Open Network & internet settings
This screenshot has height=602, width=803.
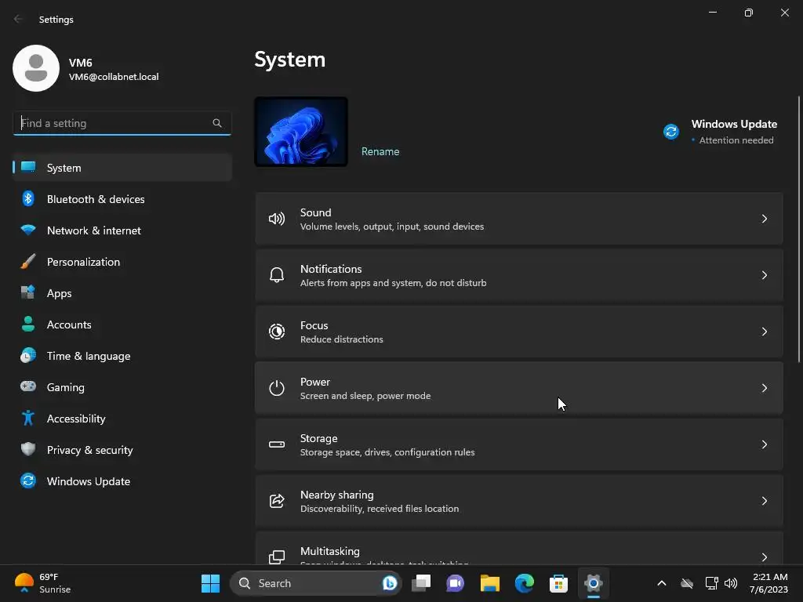tap(122, 230)
